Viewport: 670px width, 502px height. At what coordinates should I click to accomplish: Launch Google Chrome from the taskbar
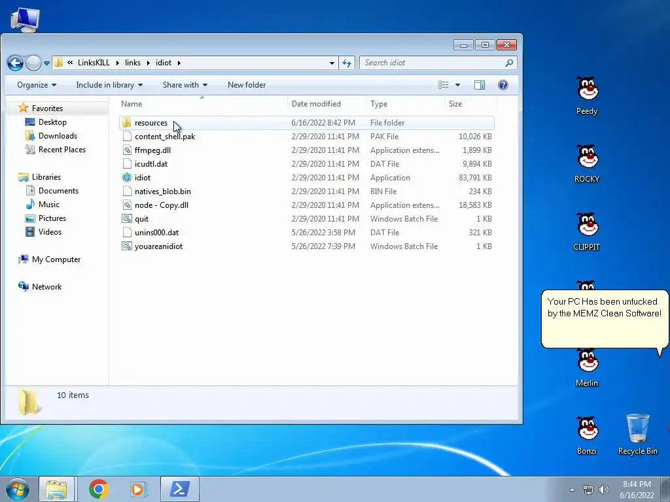tap(98, 489)
